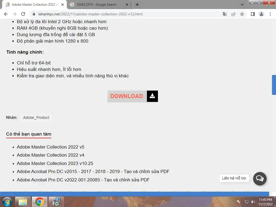Go back to the previous page
The image size is (276, 207).
pyautogui.click(x=6, y=14)
